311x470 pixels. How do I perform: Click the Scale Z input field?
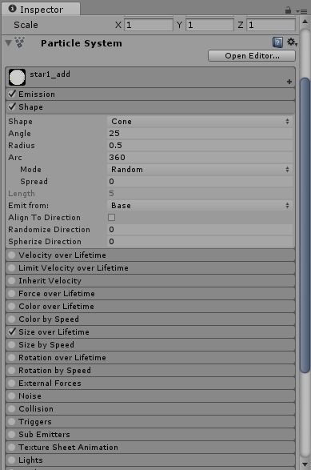(271, 25)
